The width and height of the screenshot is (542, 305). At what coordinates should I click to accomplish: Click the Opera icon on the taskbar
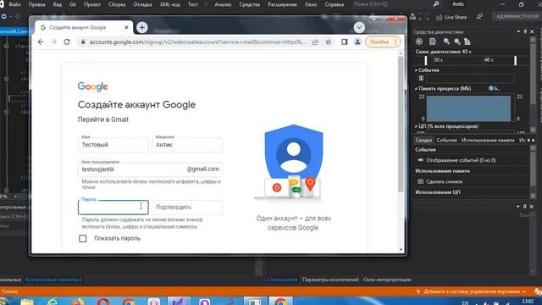tap(103, 302)
